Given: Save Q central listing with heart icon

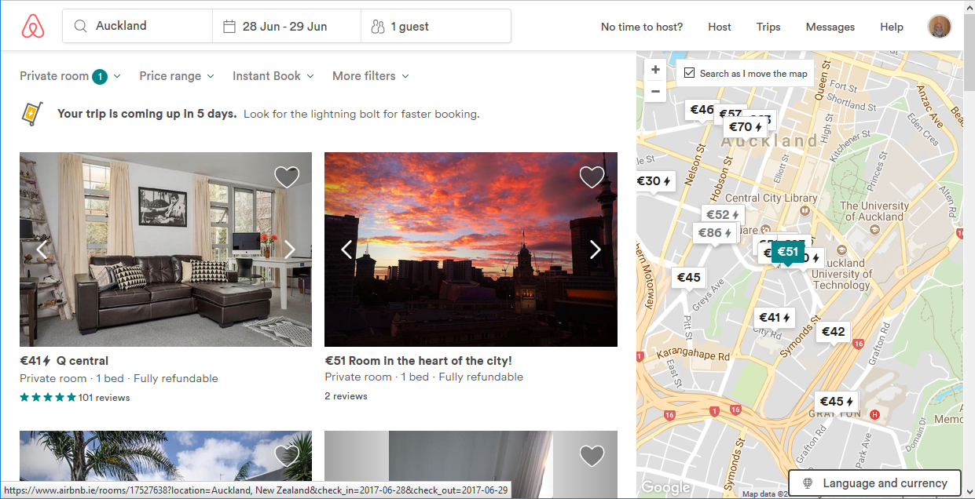Looking at the screenshot, I should tap(287, 177).
